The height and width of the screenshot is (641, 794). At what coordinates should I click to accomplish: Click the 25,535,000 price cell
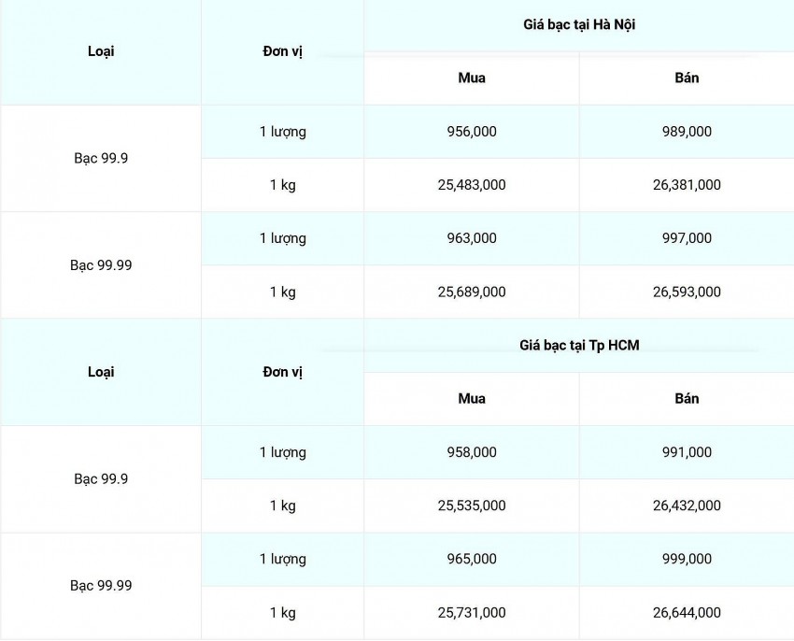[472, 506]
